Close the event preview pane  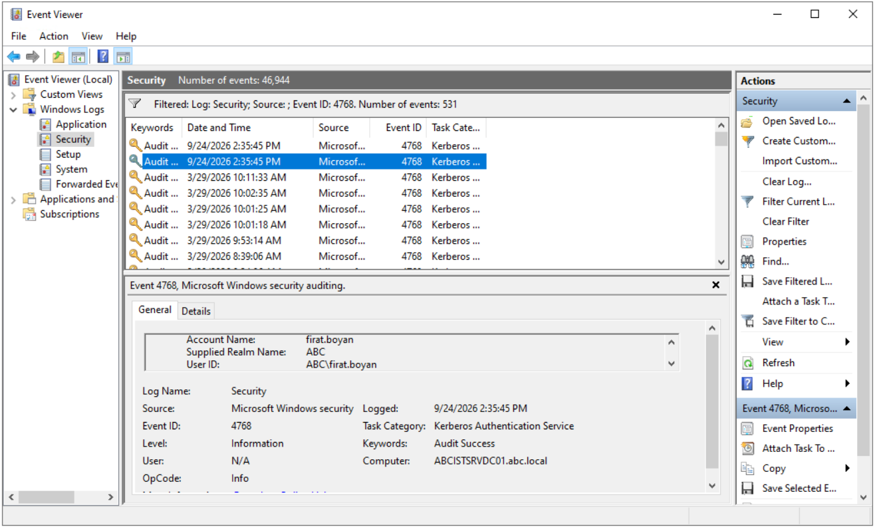pos(716,285)
